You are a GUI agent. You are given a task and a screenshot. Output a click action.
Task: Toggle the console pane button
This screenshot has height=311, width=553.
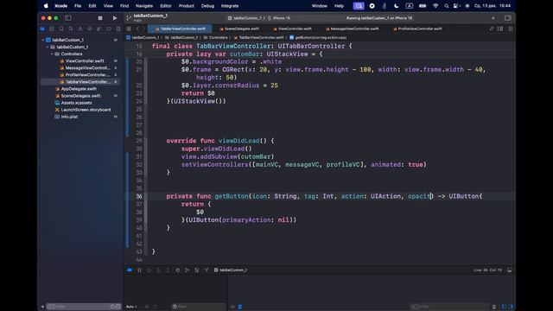tap(511, 307)
